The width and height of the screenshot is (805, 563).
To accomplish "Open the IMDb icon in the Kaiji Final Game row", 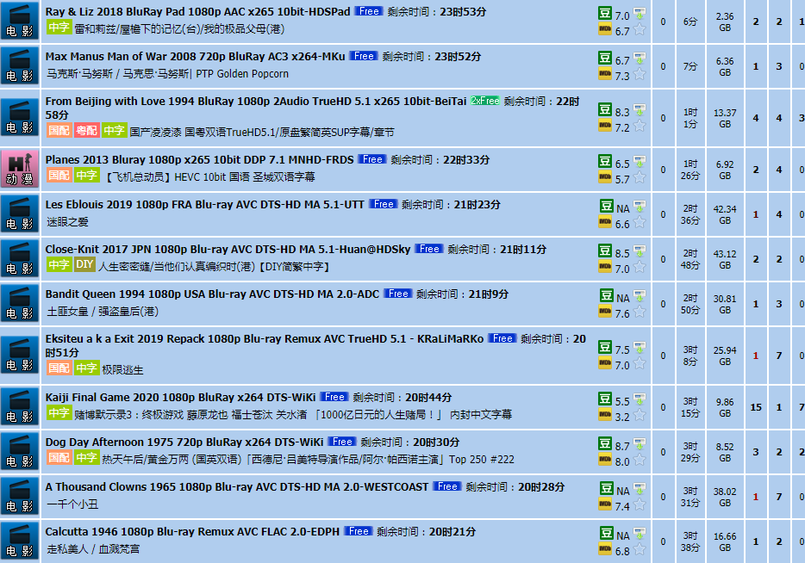I will (x=605, y=416).
